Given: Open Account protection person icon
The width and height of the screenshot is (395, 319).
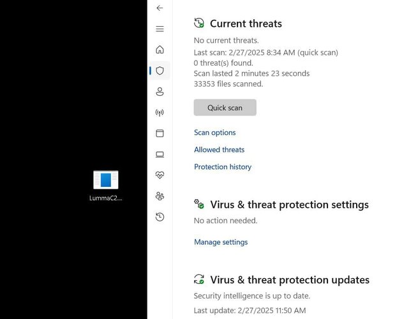Looking at the screenshot, I should tap(160, 92).
